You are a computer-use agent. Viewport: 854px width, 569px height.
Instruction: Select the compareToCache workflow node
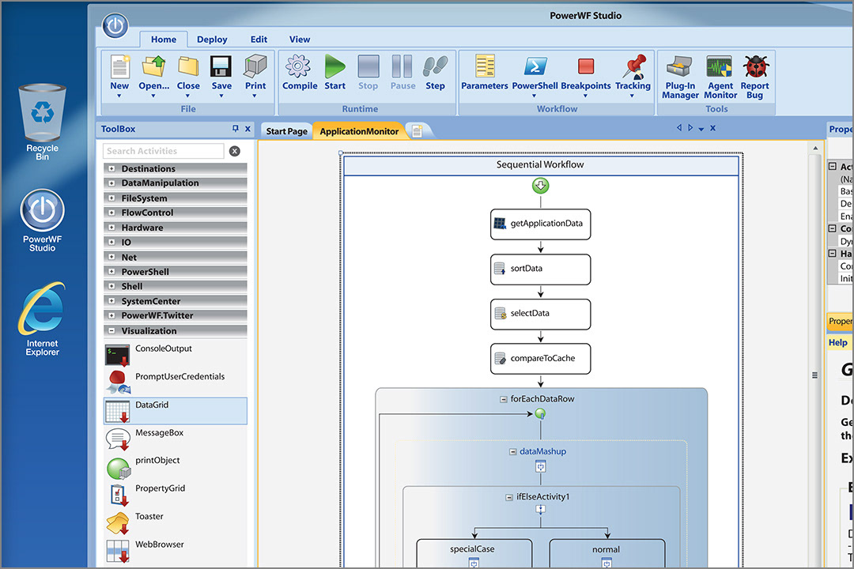540,358
